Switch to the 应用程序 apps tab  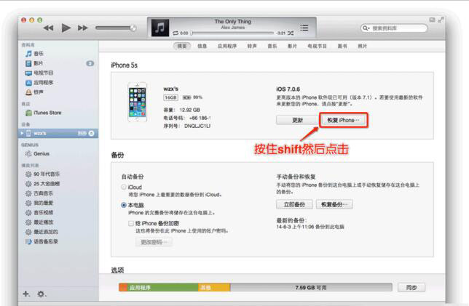point(227,46)
